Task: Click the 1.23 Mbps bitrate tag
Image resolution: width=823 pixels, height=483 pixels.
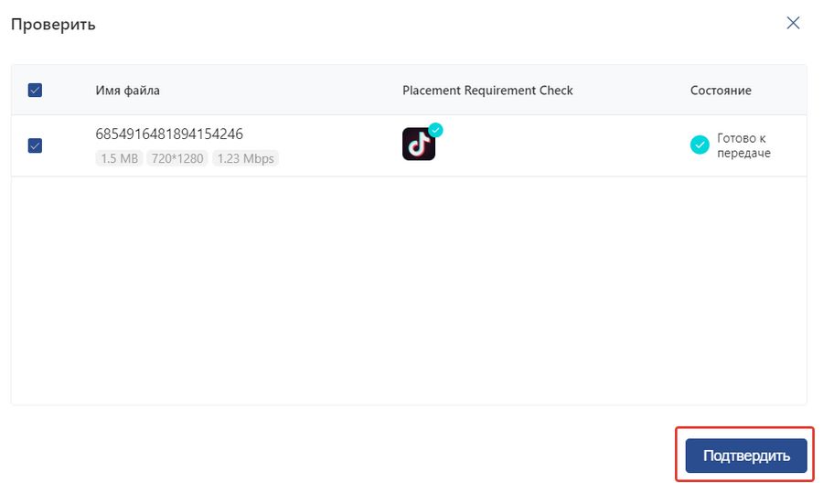Action: [246, 158]
